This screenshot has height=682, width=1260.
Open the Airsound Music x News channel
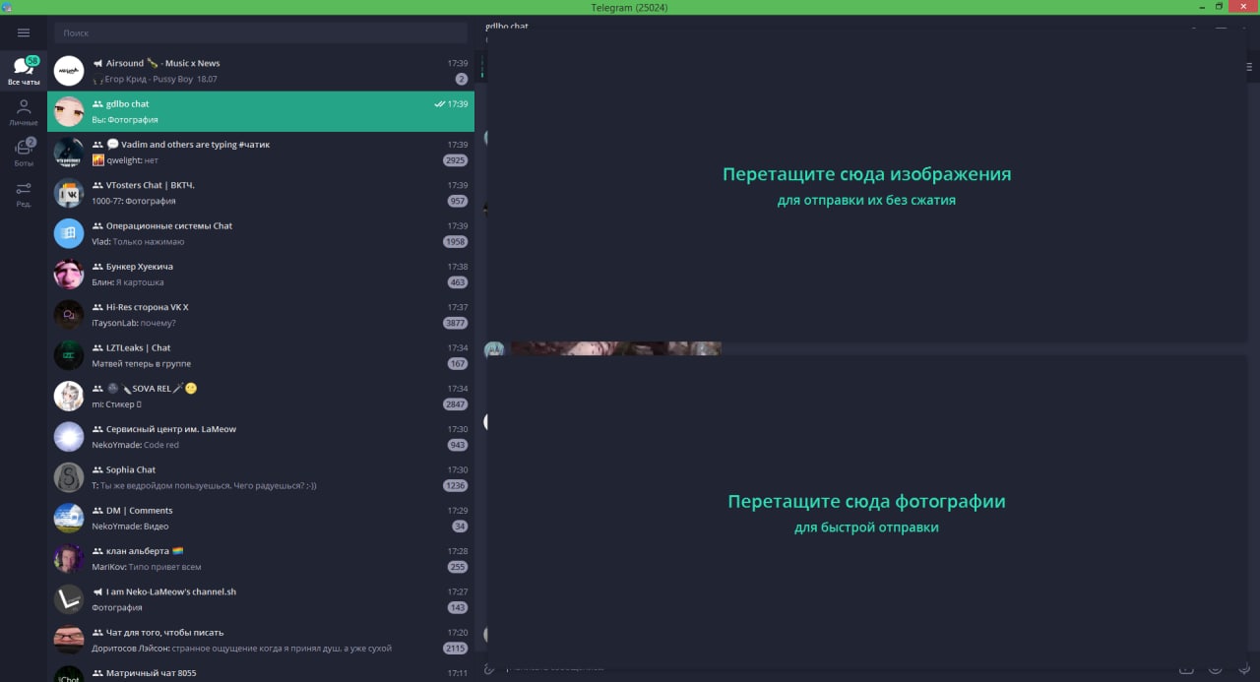[x=261, y=71]
